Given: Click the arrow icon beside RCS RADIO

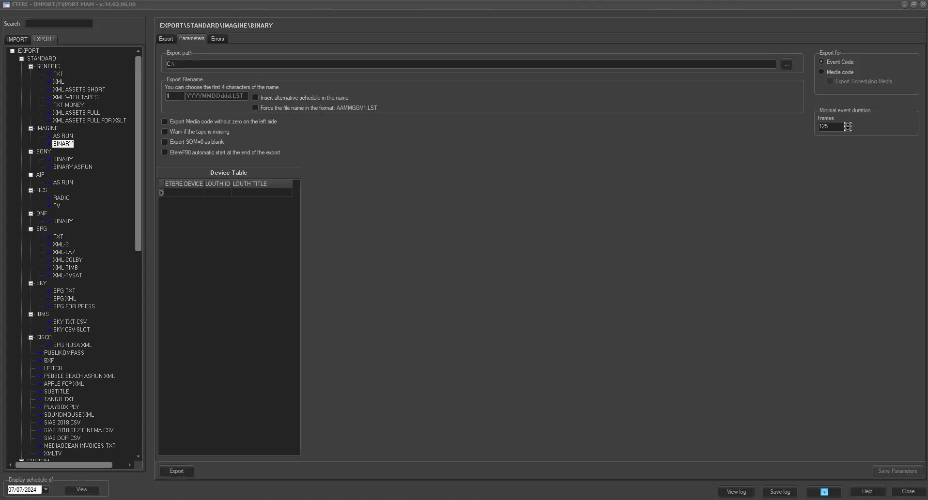Looking at the screenshot, I should [x=49, y=198].
